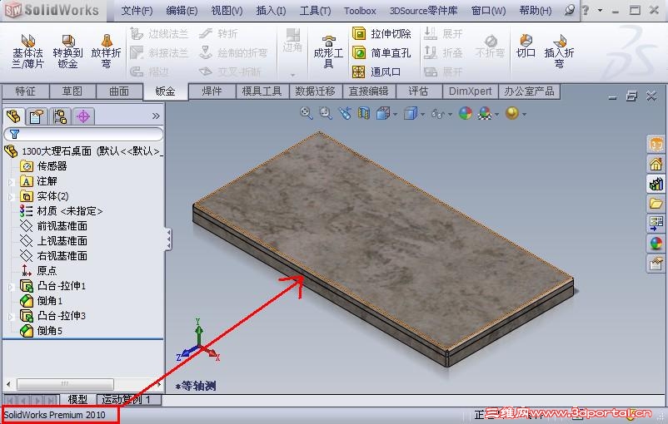Open the 窗口(W) menu
This screenshot has width=668, height=424.
[488, 11]
